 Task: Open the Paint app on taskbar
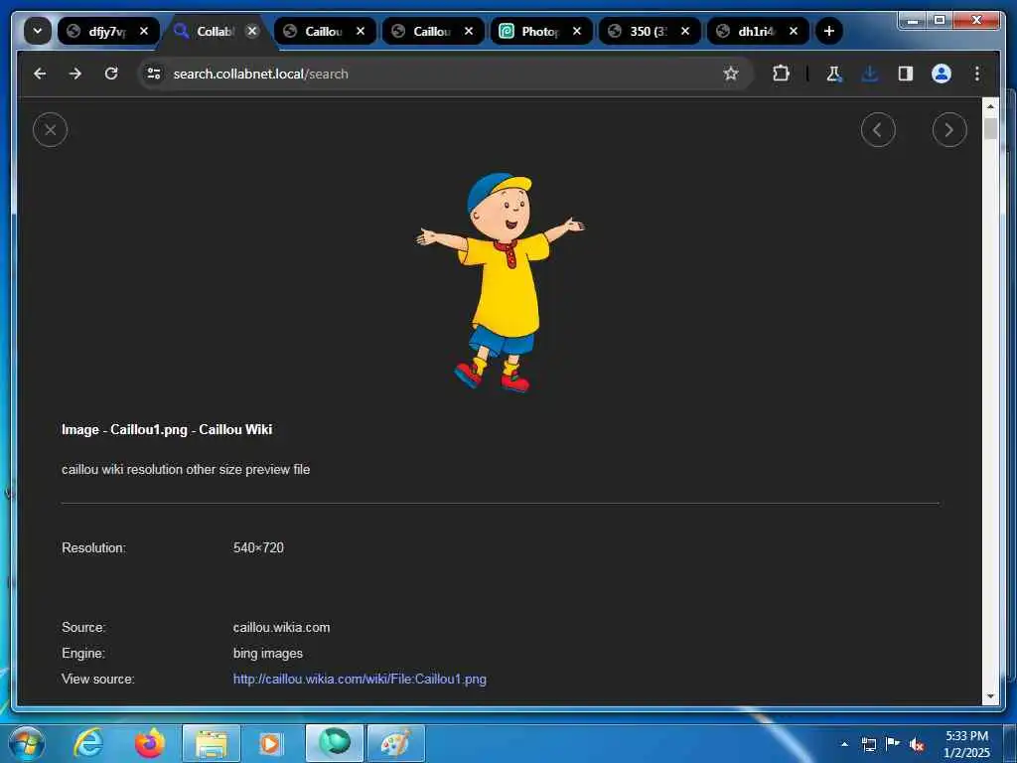[395, 743]
